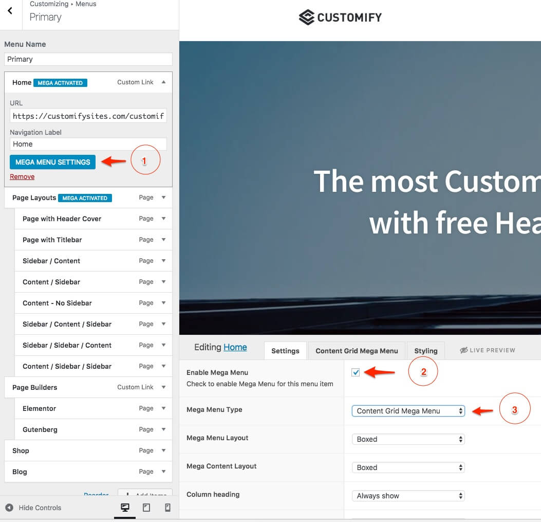541x522 pixels.
Task: Switch to tablet preview device
Action: (146, 508)
